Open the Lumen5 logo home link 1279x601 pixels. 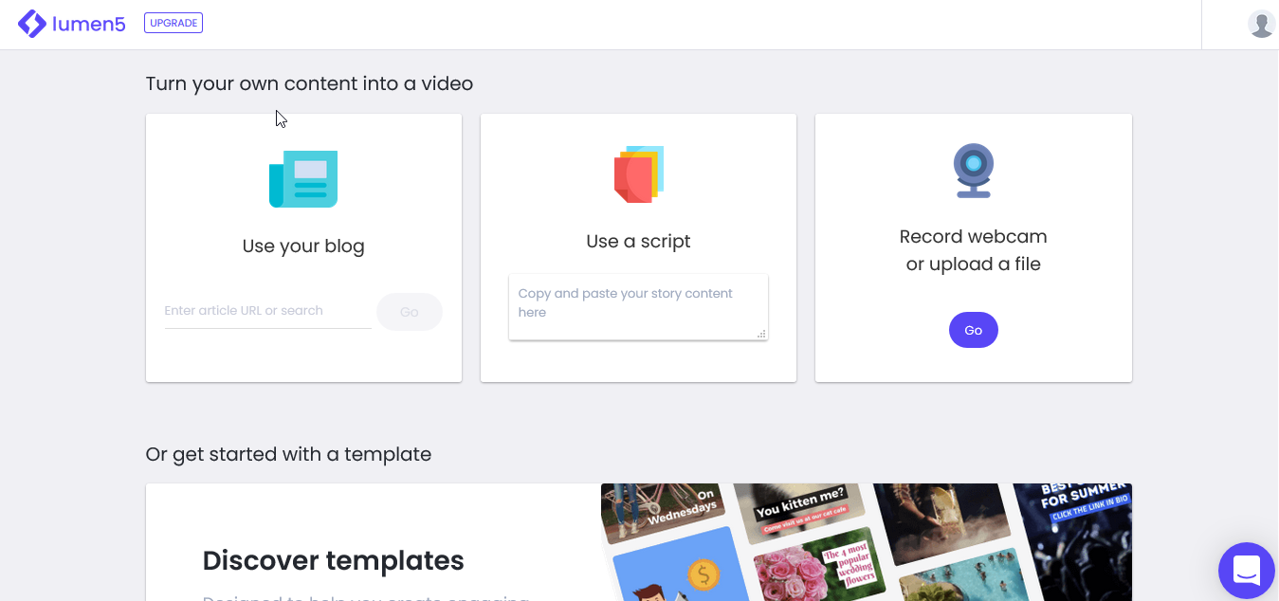pos(72,24)
